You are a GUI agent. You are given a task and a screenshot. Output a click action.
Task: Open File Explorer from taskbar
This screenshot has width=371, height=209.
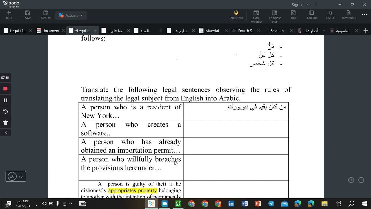(324, 203)
